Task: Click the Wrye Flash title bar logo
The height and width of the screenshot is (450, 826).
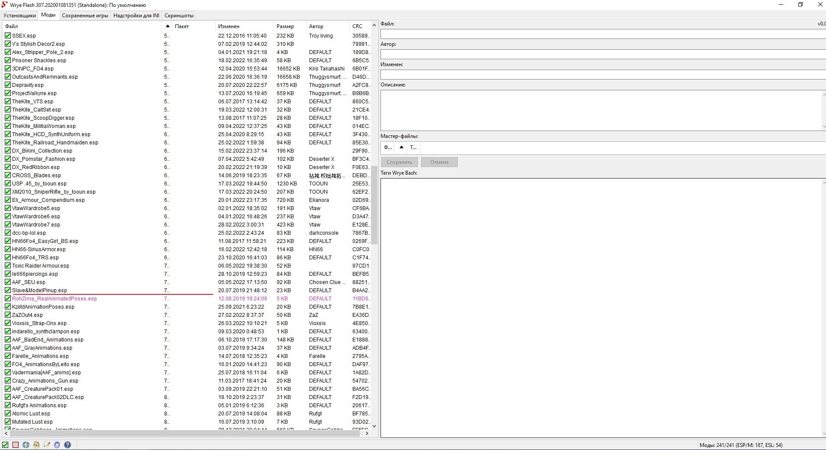Action: (5, 5)
